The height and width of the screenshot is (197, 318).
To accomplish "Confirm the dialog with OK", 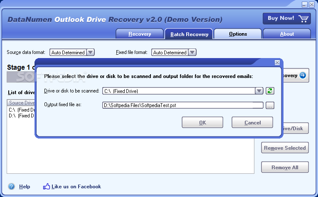I will (202, 122).
